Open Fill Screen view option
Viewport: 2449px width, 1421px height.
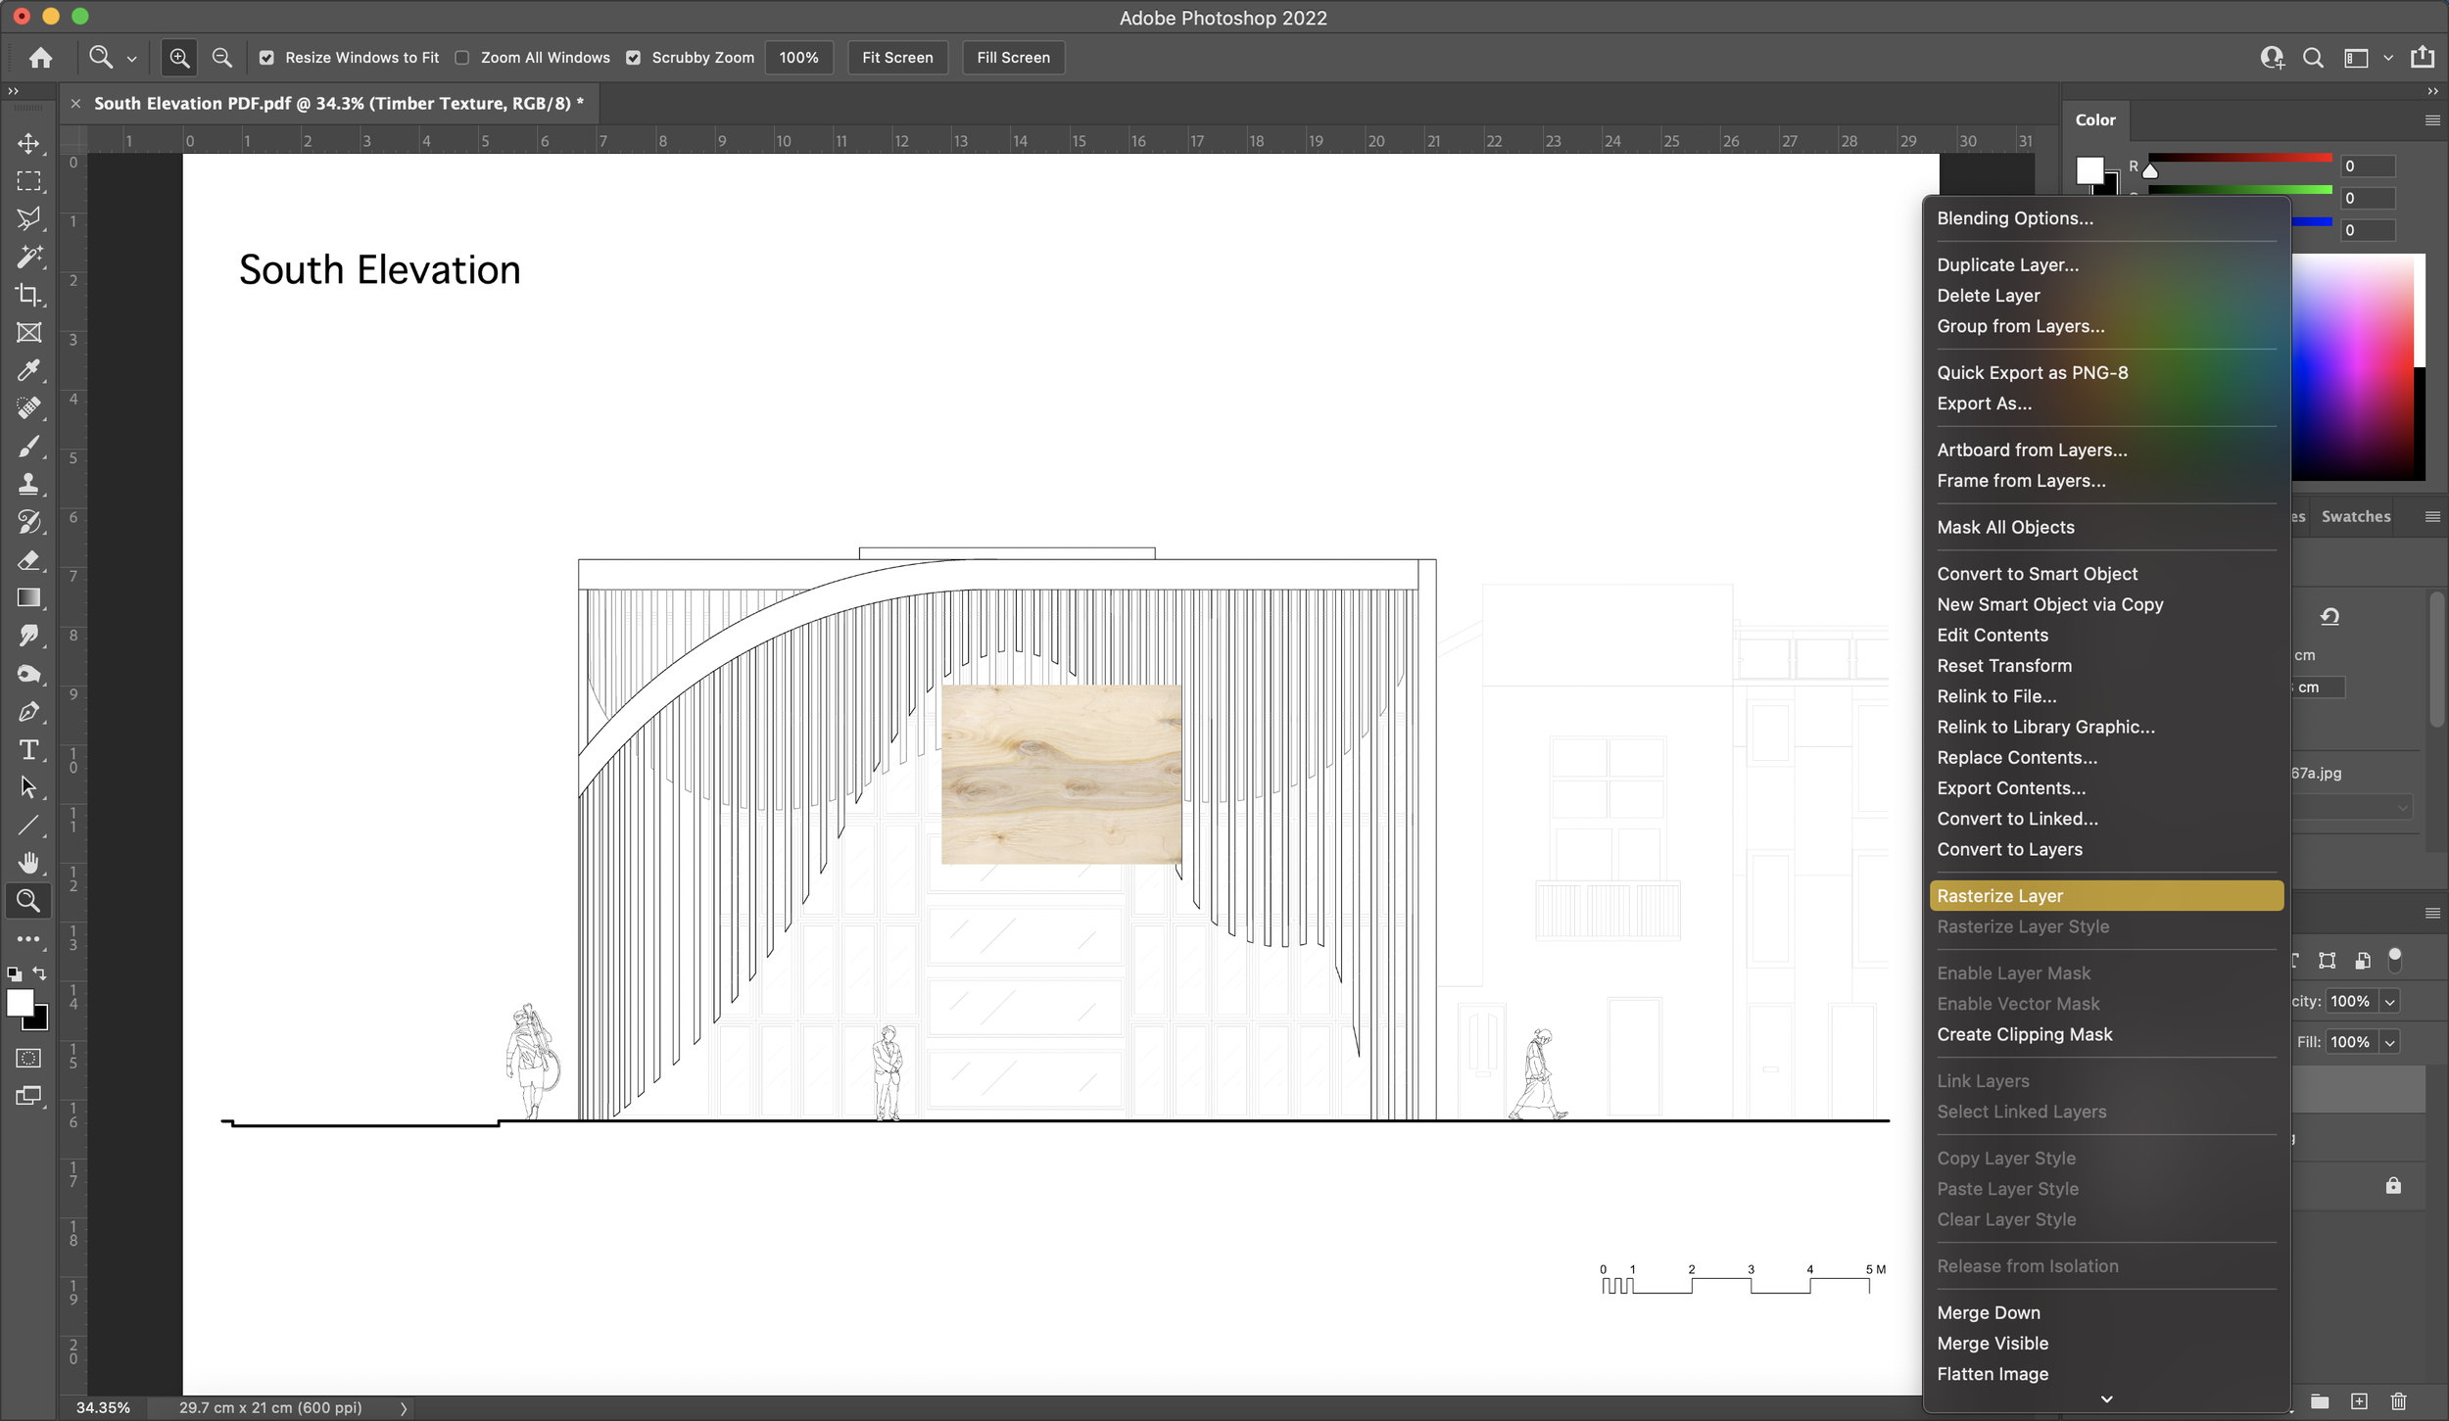click(1011, 58)
